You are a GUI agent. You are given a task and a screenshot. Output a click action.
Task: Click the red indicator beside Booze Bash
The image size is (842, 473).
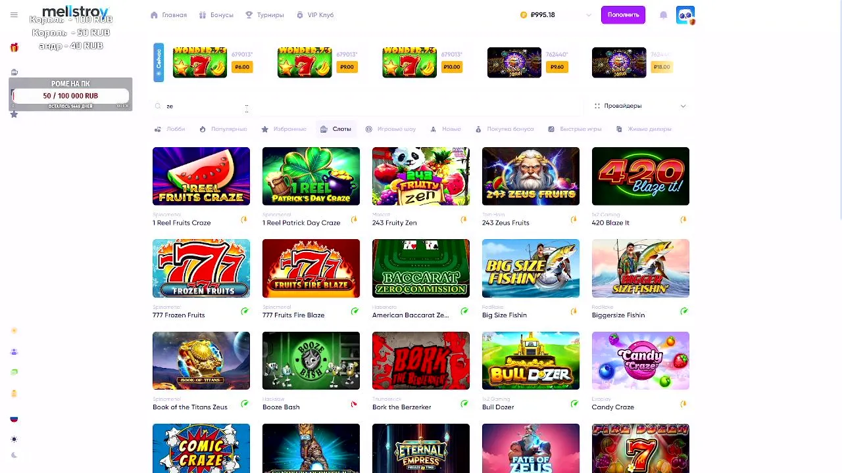click(354, 404)
